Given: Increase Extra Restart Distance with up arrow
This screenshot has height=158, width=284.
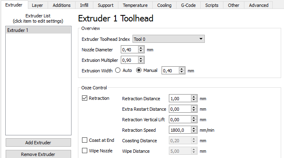Looking at the screenshot, I should [194, 107].
